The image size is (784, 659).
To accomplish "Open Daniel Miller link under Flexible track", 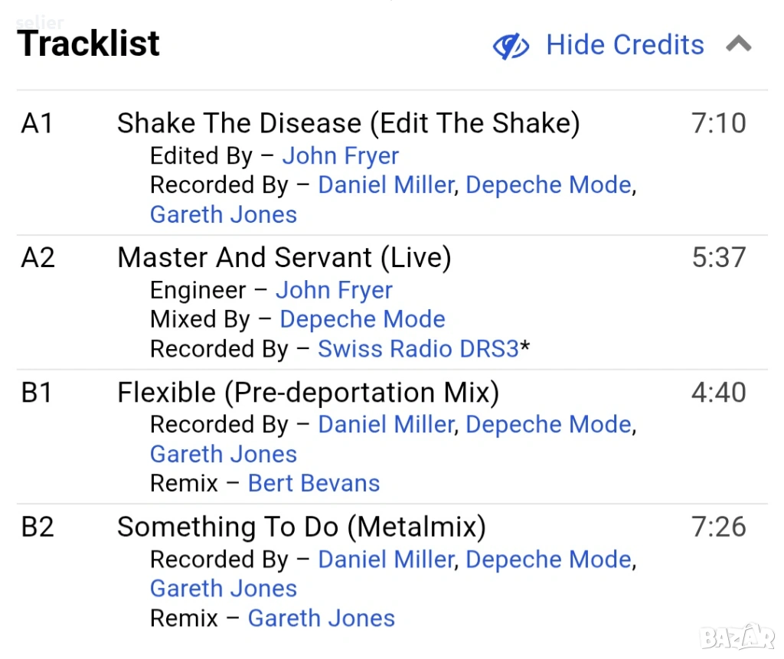I will [386, 425].
